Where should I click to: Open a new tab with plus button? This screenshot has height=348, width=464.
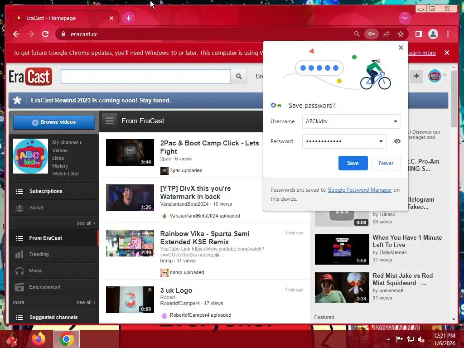(x=128, y=18)
